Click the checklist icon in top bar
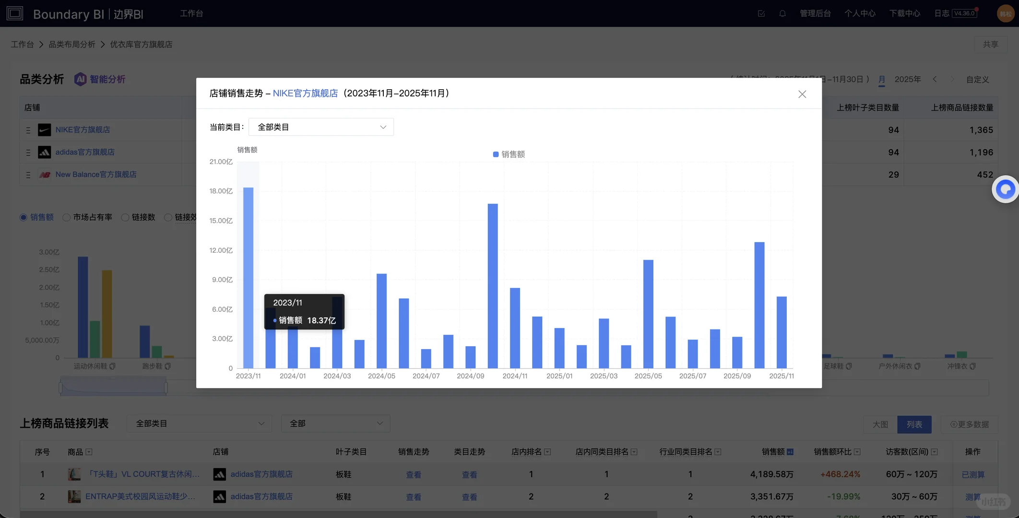The height and width of the screenshot is (518, 1019). 761,13
